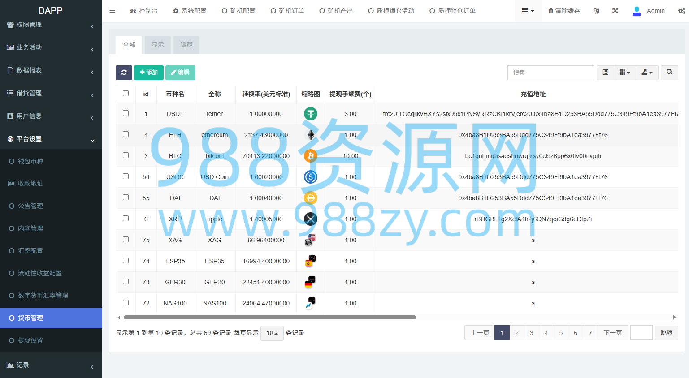
Task: Toggle the sidebar hamburger menu icon
Action: tap(113, 11)
